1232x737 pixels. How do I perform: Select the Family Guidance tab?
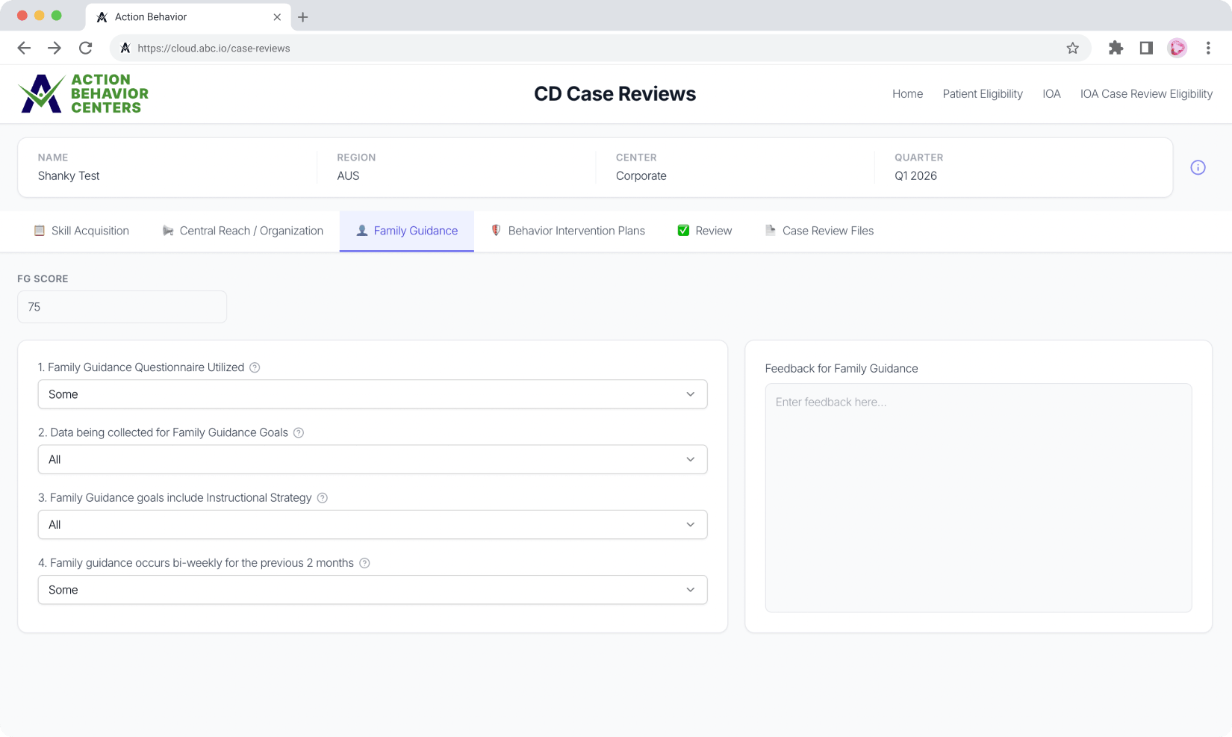point(407,231)
